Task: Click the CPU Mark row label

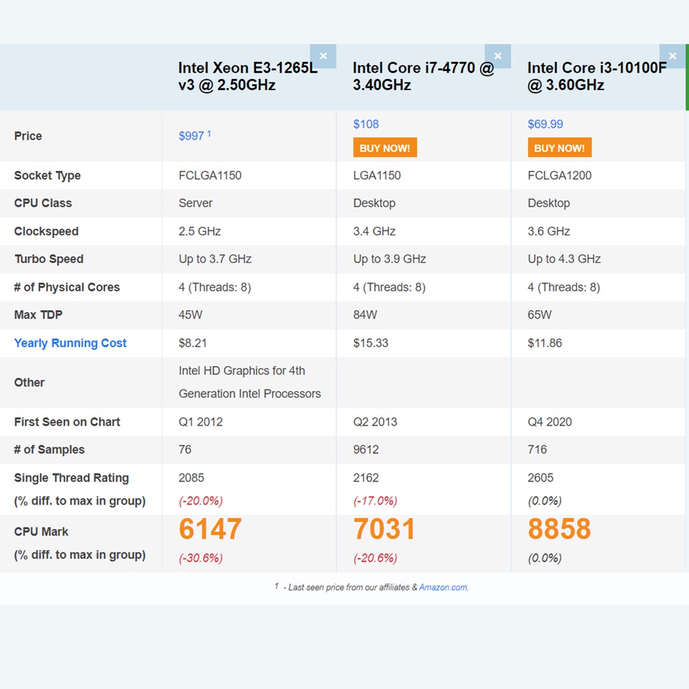Action: [41, 532]
